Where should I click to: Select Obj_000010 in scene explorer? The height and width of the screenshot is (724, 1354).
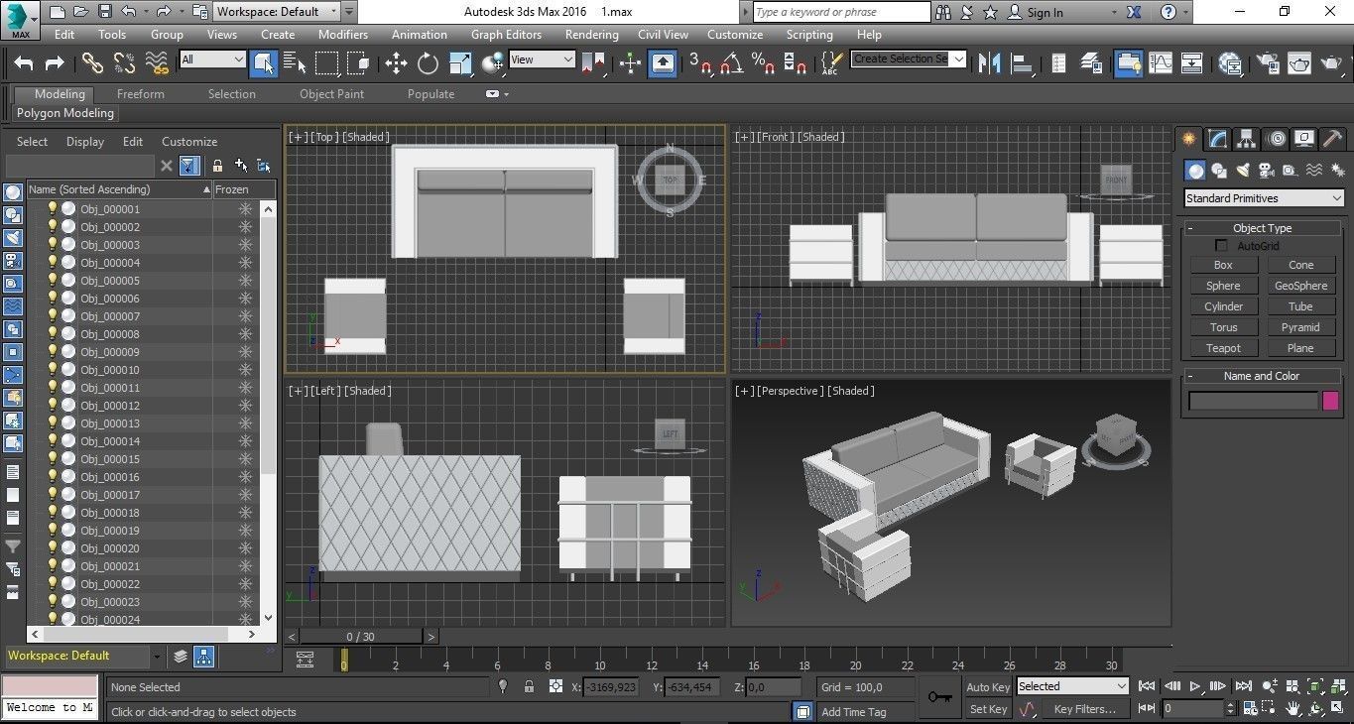(x=110, y=370)
